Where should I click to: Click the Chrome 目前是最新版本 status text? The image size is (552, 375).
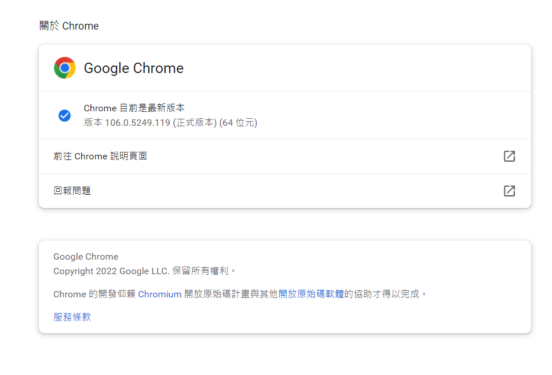134,108
